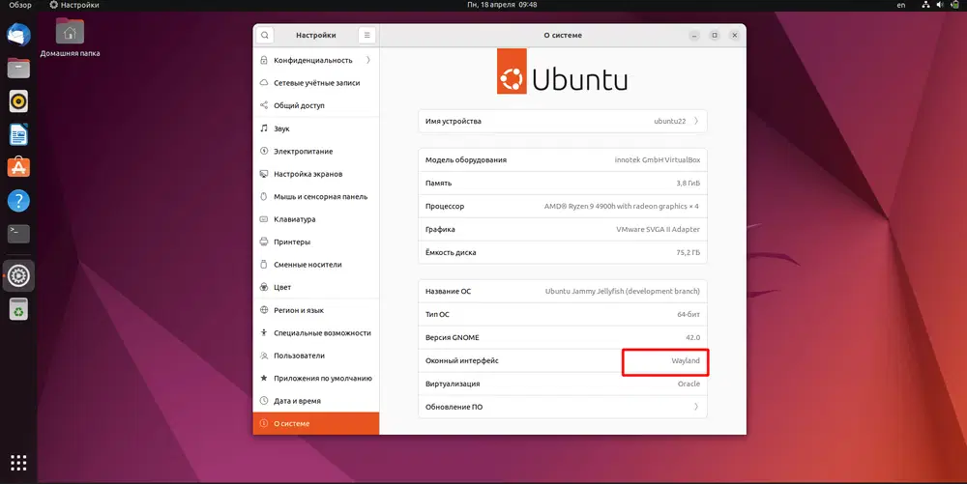Click the keyboard icon for Клавиатура

click(x=264, y=219)
